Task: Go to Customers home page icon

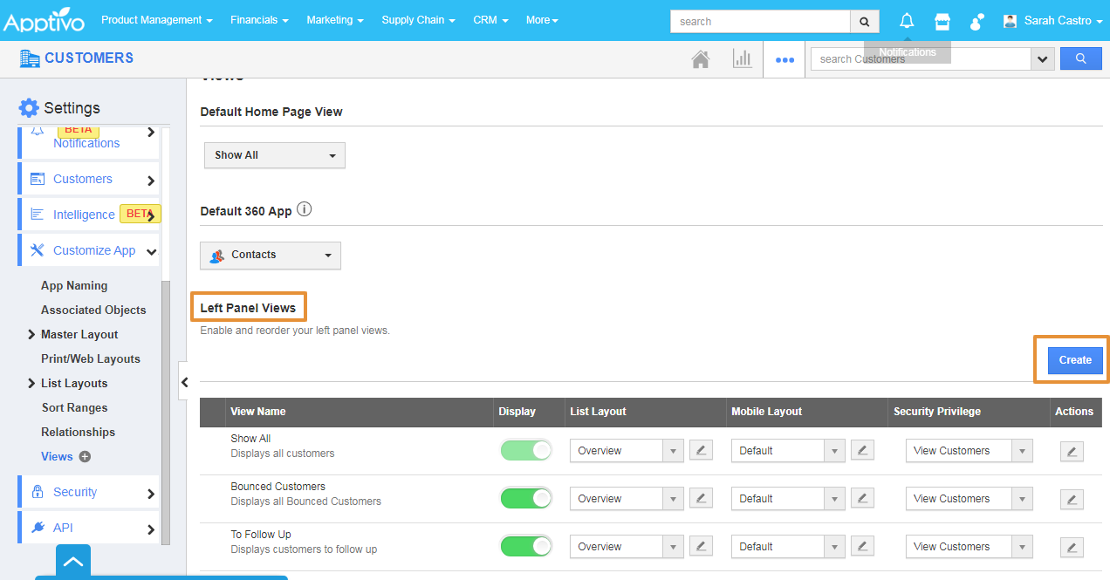Action: [x=700, y=58]
